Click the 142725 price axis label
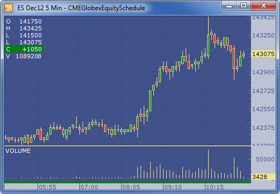Image resolution: width=280 pixels, height=194 pixels. (x=263, y=91)
